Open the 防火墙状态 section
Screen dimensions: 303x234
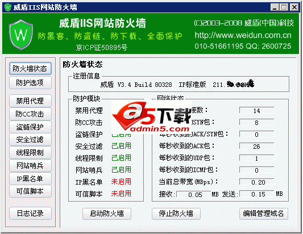30,68
